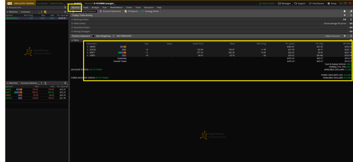353x162 pixels.
Task: Open Today's Trade Activity list menu icon
Action: click(351, 15)
